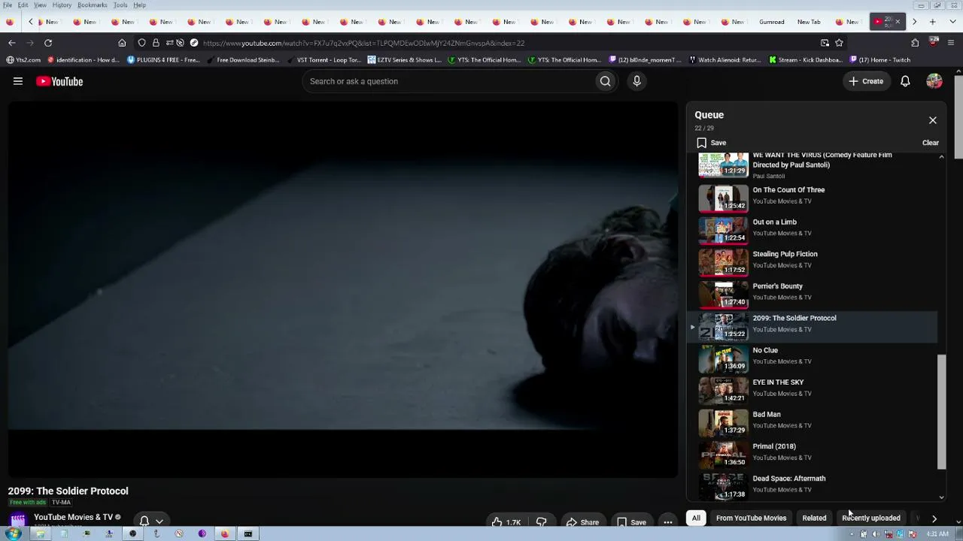
Task: Open the account avatar menu
Action: (934, 81)
